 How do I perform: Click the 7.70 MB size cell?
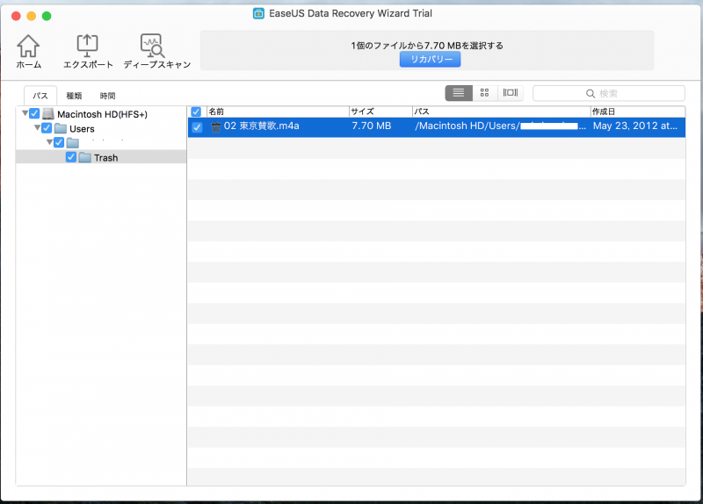coord(372,126)
